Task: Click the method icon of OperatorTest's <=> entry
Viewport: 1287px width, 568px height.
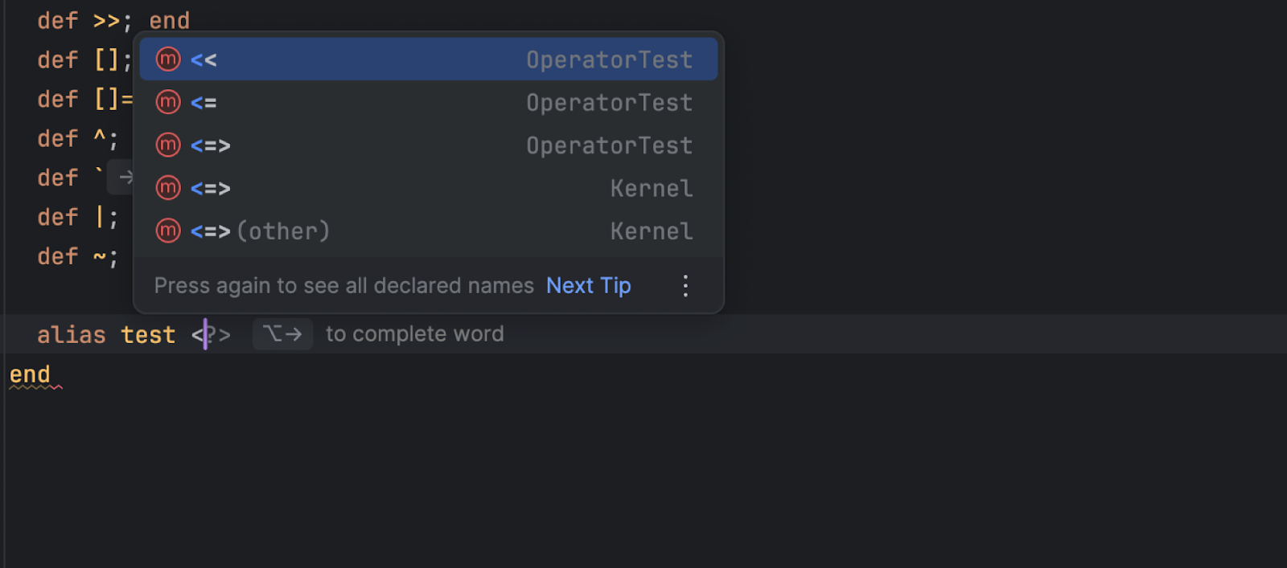Action: click(x=168, y=145)
